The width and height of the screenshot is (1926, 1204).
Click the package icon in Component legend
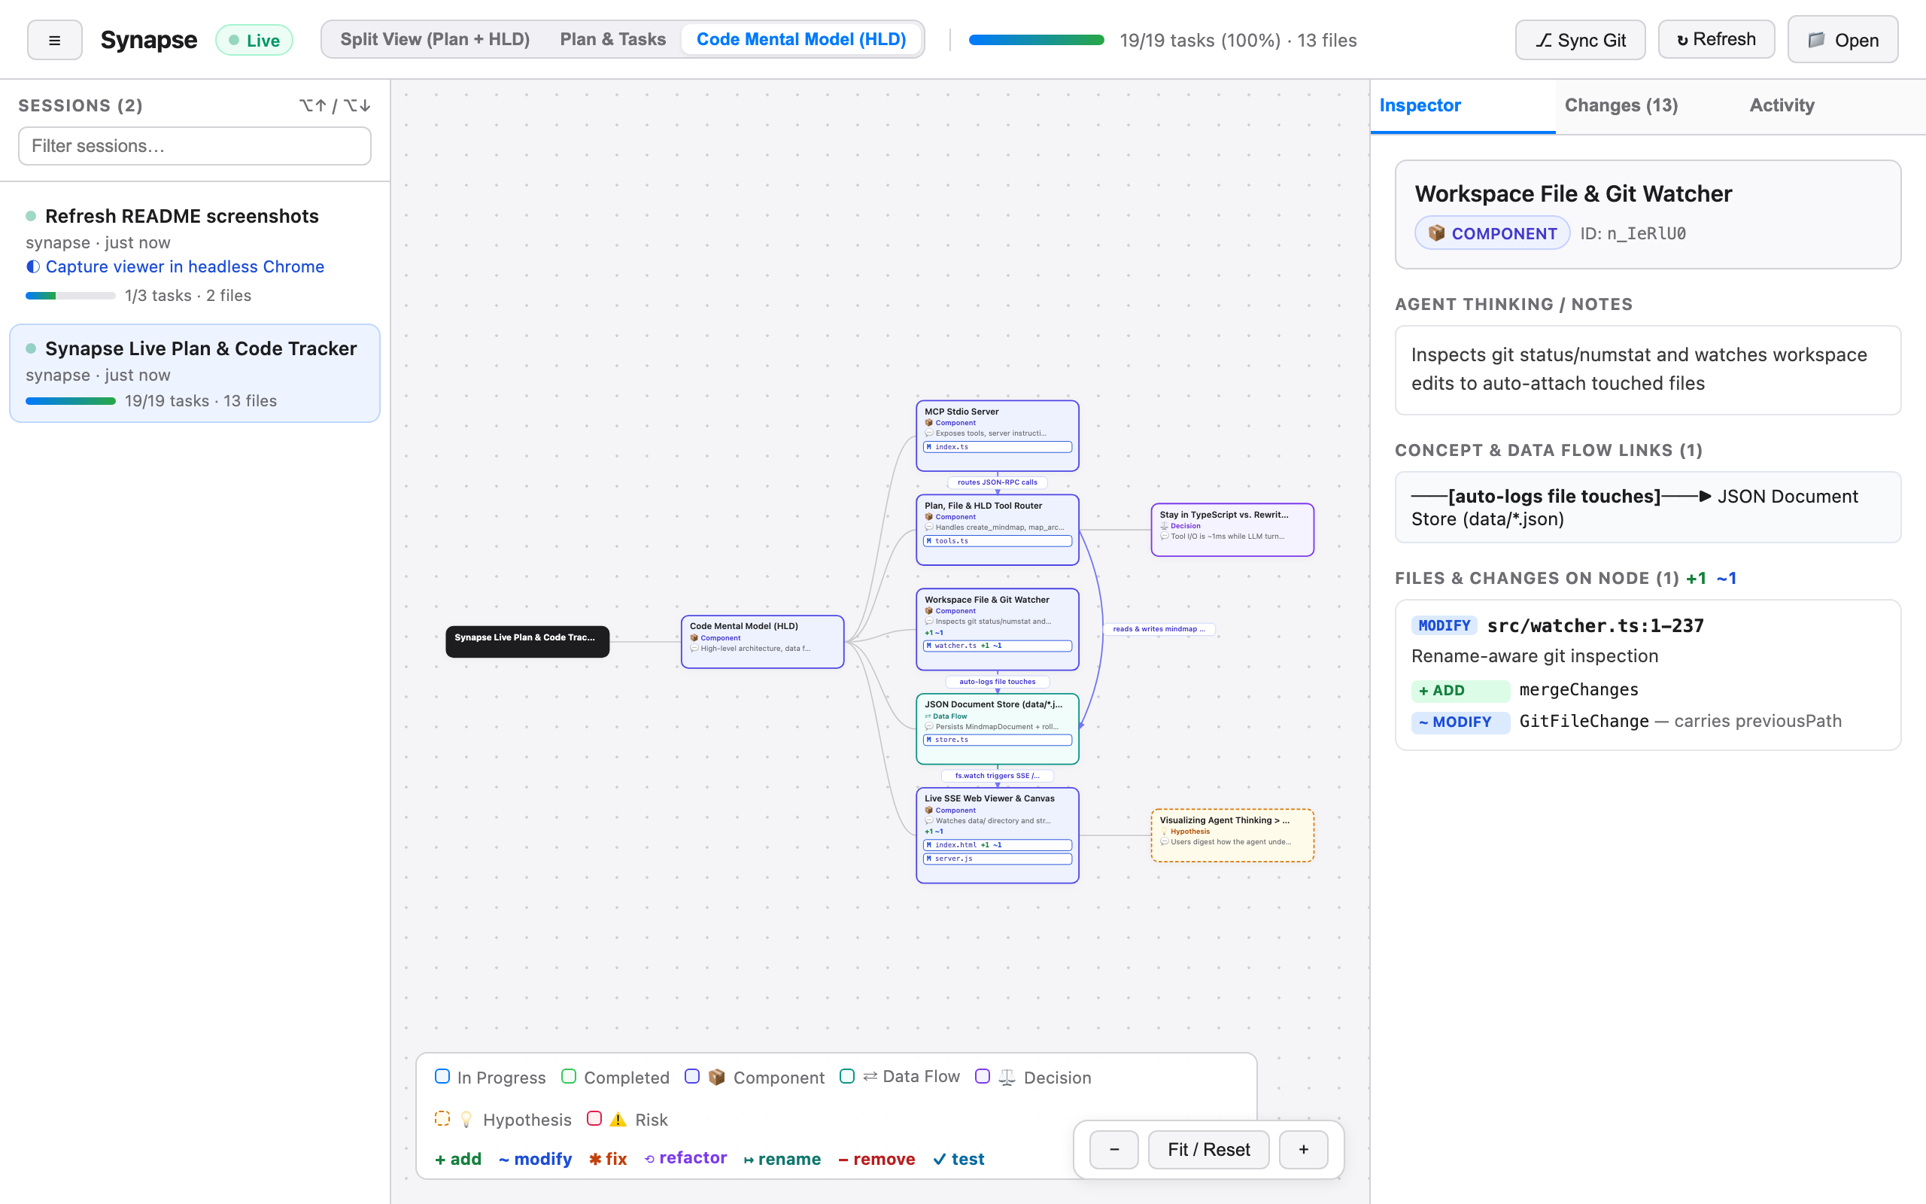pos(716,1077)
